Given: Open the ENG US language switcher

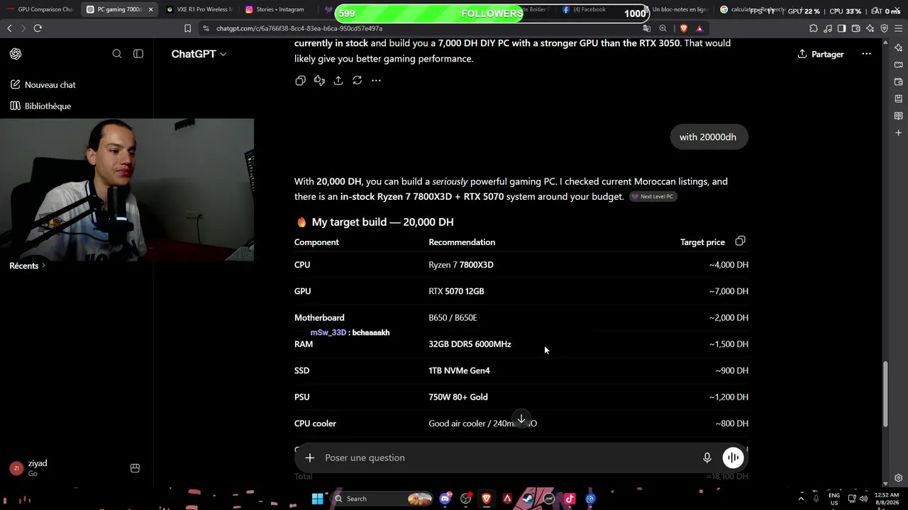Looking at the screenshot, I should (x=834, y=499).
